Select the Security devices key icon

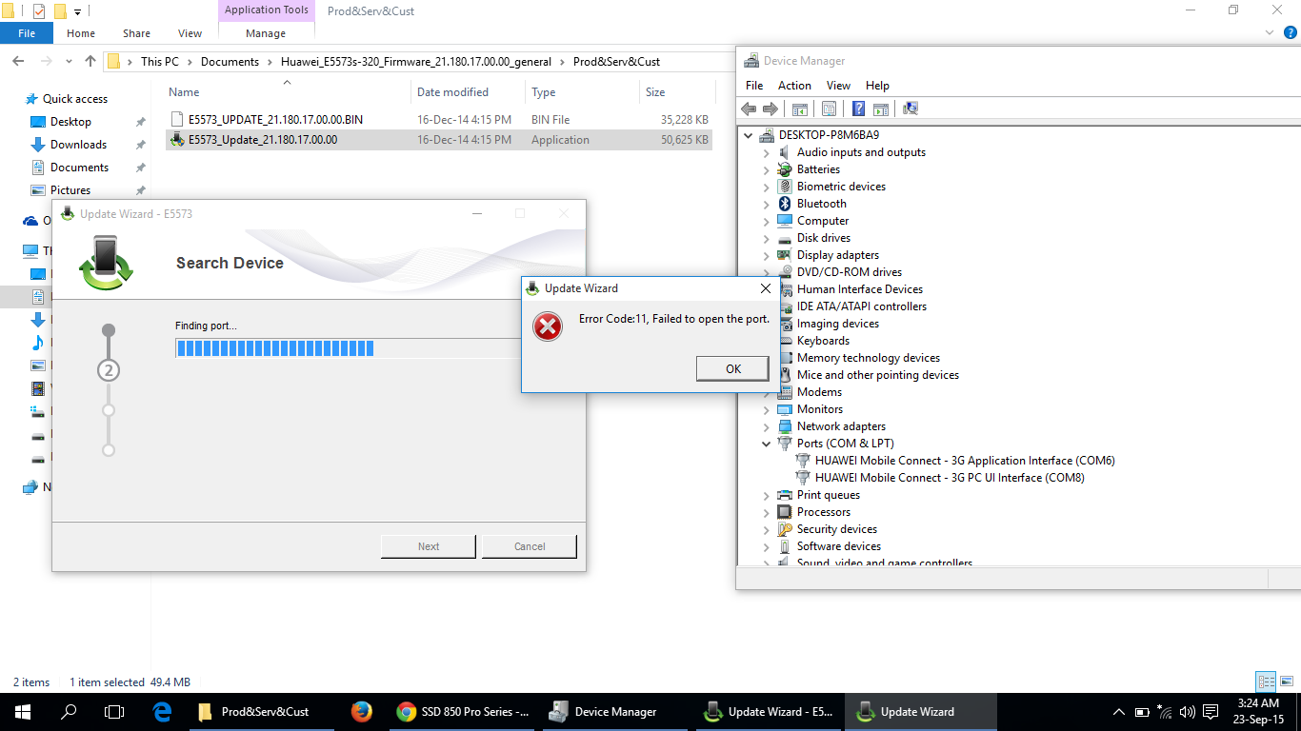point(785,529)
